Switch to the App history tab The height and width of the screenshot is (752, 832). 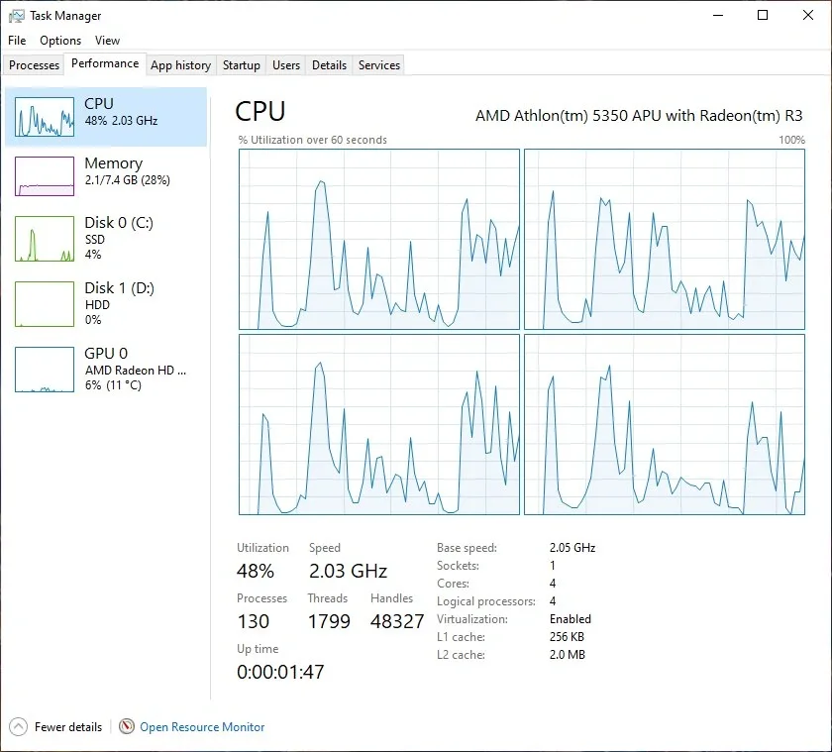coord(181,65)
